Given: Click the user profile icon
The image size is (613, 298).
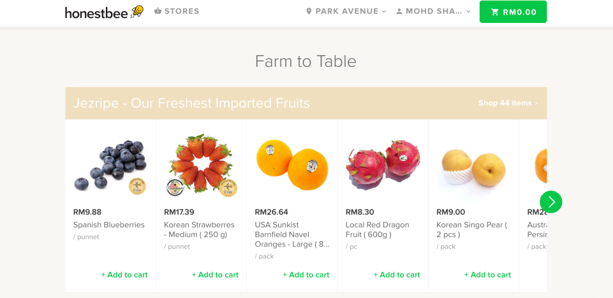Looking at the screenshot, I should click(x=399, y=11).
